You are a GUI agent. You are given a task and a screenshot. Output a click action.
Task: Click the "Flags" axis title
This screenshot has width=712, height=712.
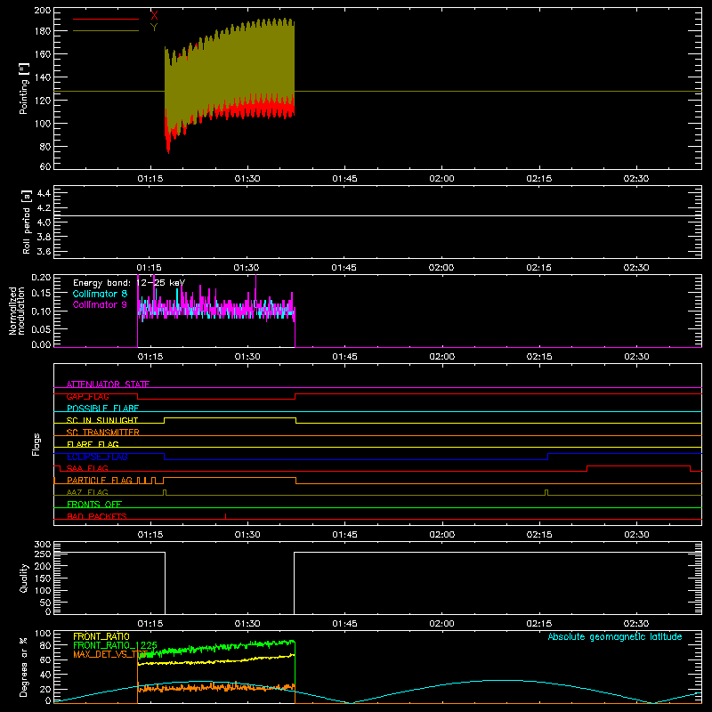pyautogui.click(x=36, y=444)
